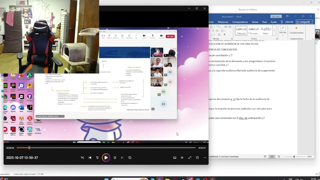Click the next track button in player

122,158
